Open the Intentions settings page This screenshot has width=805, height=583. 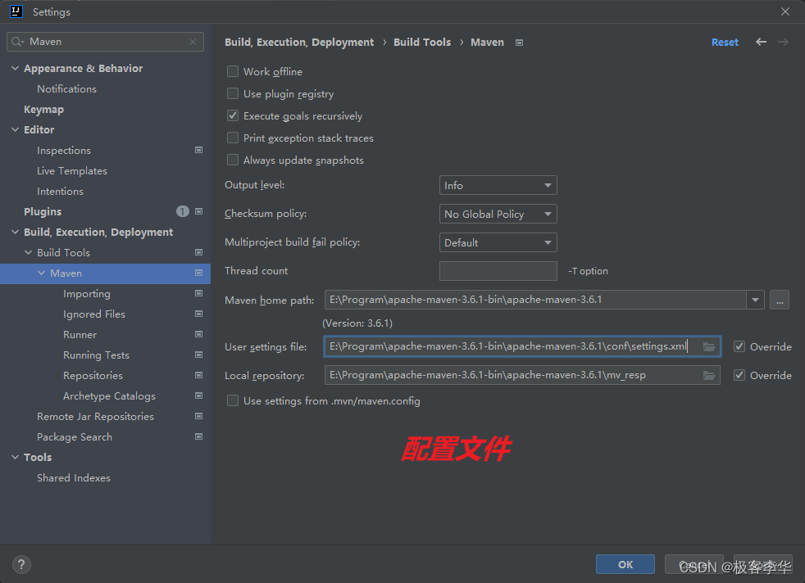60,192
